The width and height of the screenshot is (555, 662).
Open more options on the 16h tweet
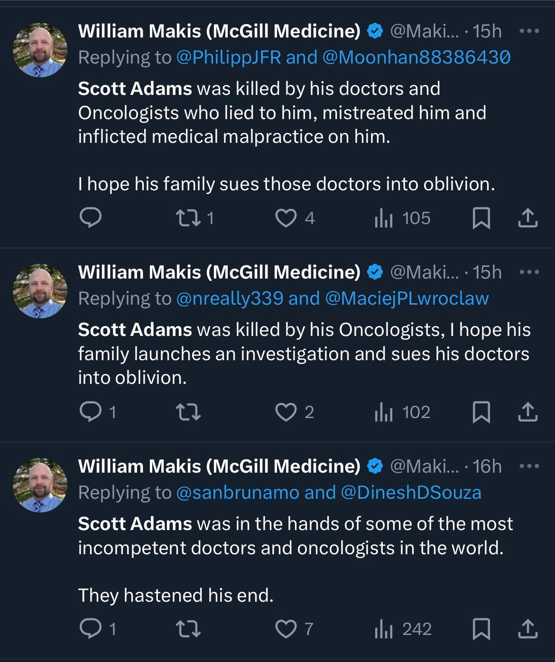click(529, 466)
